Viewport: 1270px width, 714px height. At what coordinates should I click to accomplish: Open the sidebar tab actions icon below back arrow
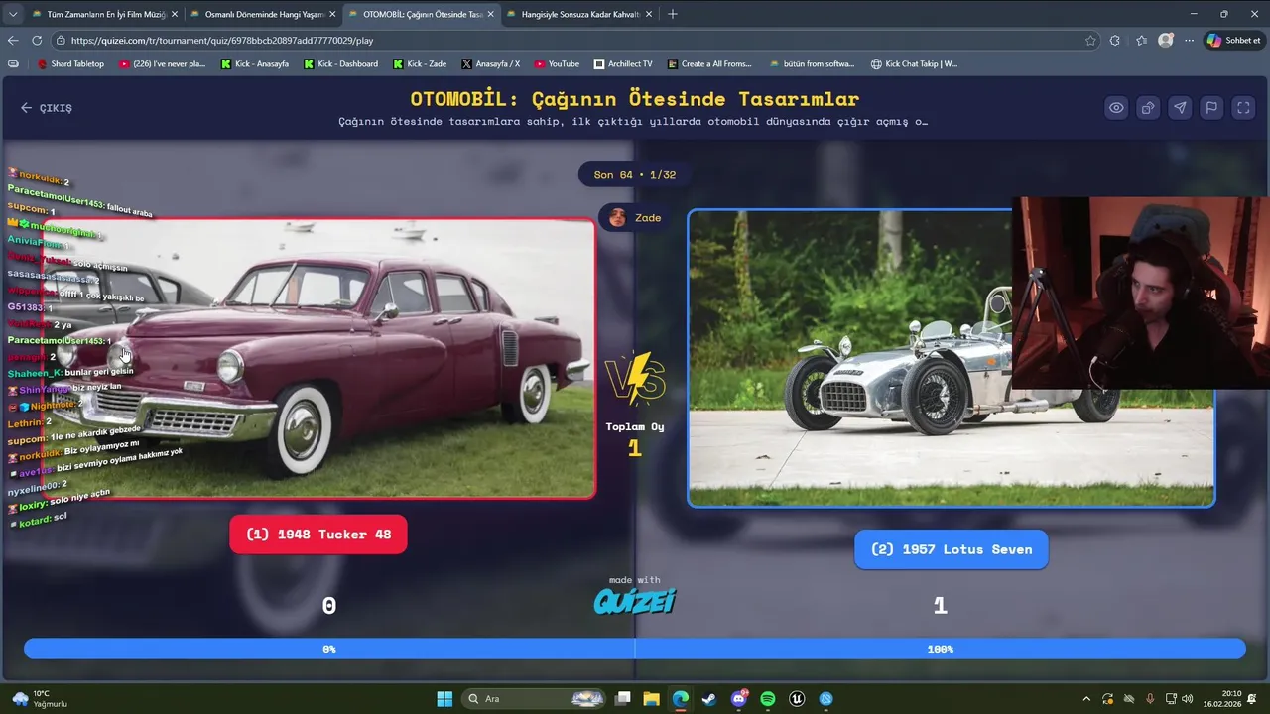pyautogui.click(x=13, y=63)
